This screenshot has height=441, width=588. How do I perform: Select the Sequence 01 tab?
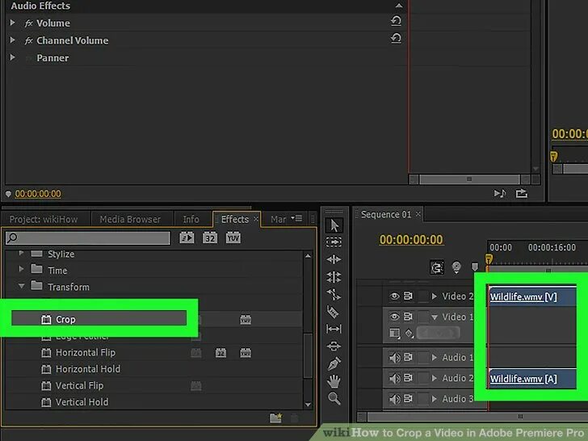tap(386, 215)
